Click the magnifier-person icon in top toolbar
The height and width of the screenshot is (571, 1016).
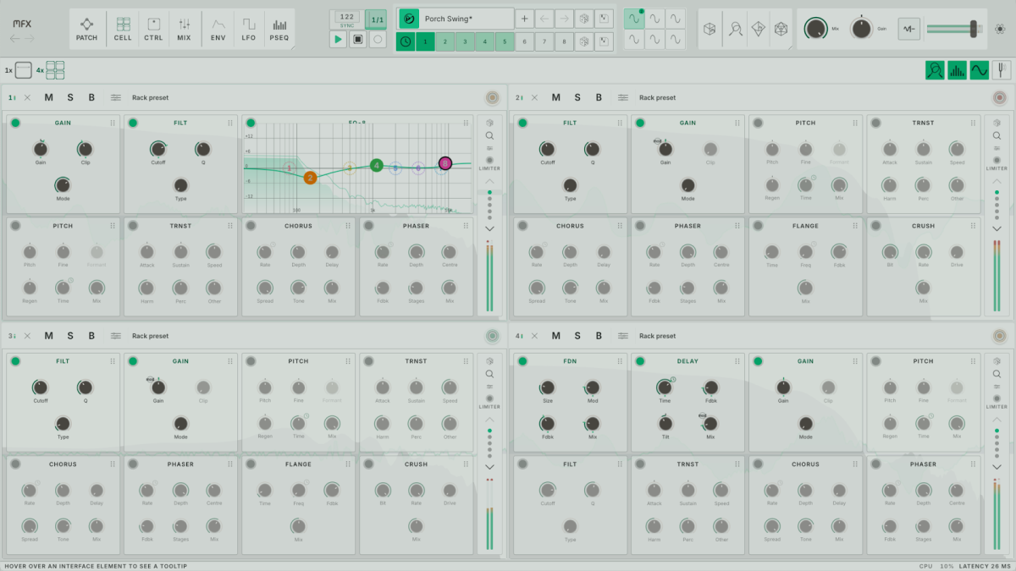click(735, 29)
